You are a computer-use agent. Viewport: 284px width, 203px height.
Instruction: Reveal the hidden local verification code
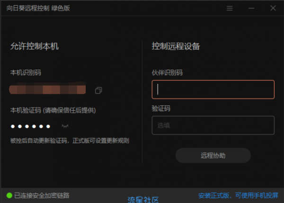65,126
